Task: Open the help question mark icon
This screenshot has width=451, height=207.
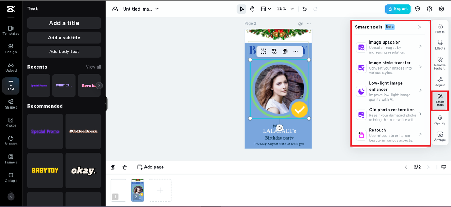Action: point(430,9)
